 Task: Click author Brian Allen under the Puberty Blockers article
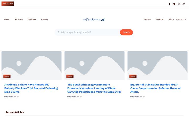coord(9,97)
